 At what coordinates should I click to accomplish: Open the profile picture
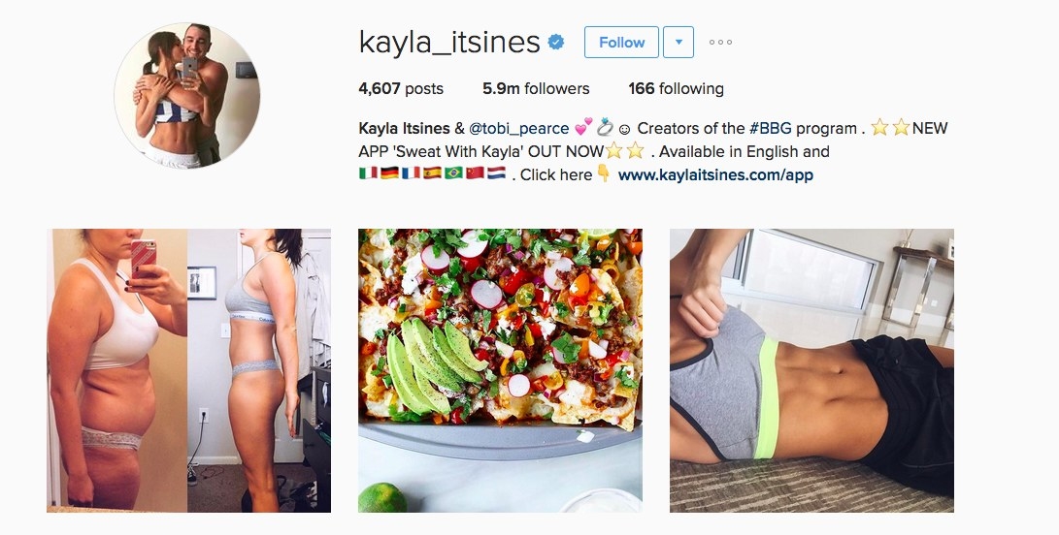coord(187,95)
